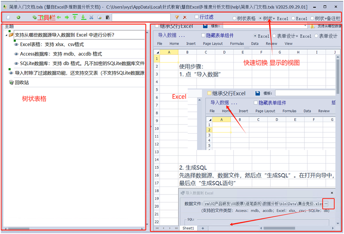Click the paste clipboard icon

click(107, 17)
